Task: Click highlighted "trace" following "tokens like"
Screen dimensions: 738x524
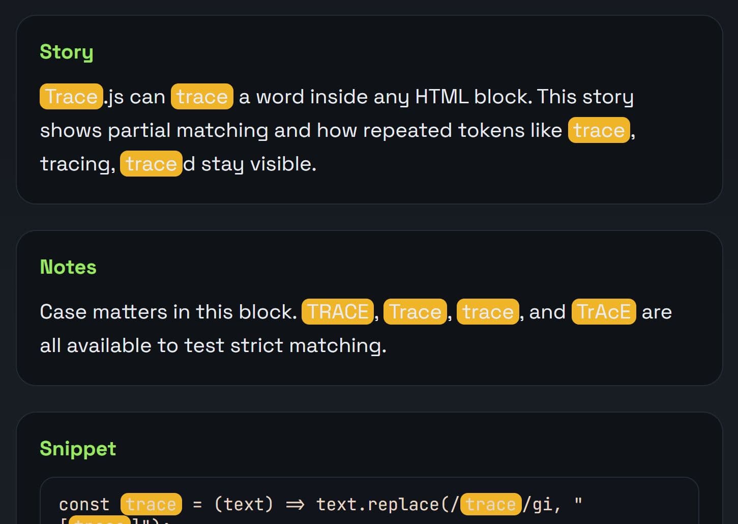Action: coord(599,130)
